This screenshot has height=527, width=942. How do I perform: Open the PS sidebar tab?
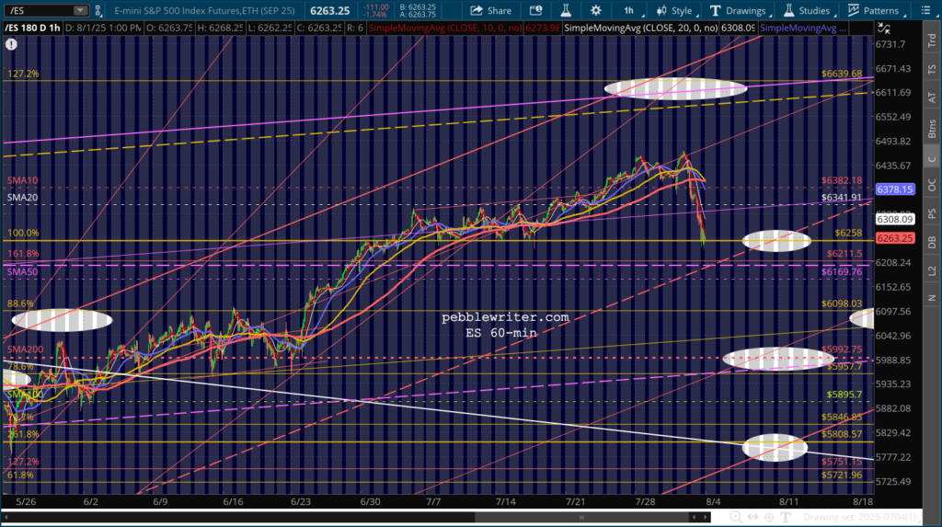pyautogui.click(x=932, y=214)
